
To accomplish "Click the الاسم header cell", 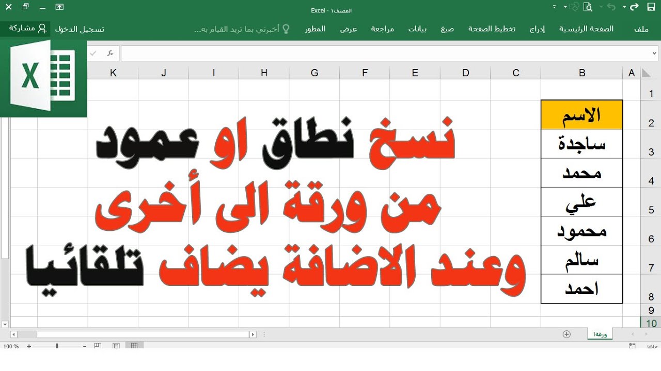I will [582, 115].
